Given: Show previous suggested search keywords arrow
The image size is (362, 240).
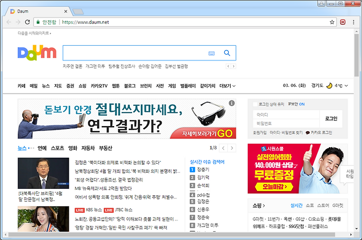Looking at the screenshot, I should pyautogui.click(x=228, y=66).
